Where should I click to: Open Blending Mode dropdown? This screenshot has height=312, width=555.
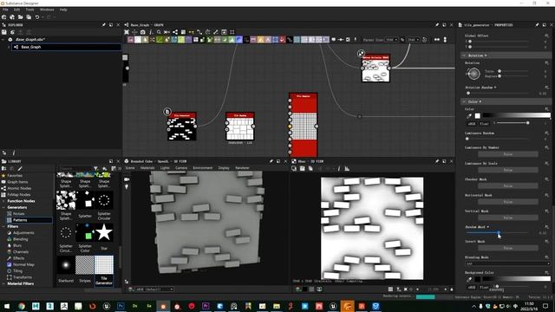coord(507,263)
